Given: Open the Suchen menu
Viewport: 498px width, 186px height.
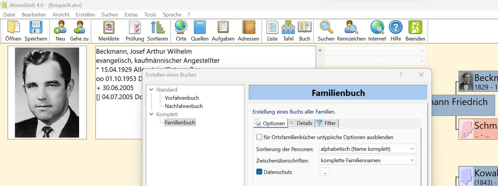Looking at the screenshot, I should [x=110, y=15].
